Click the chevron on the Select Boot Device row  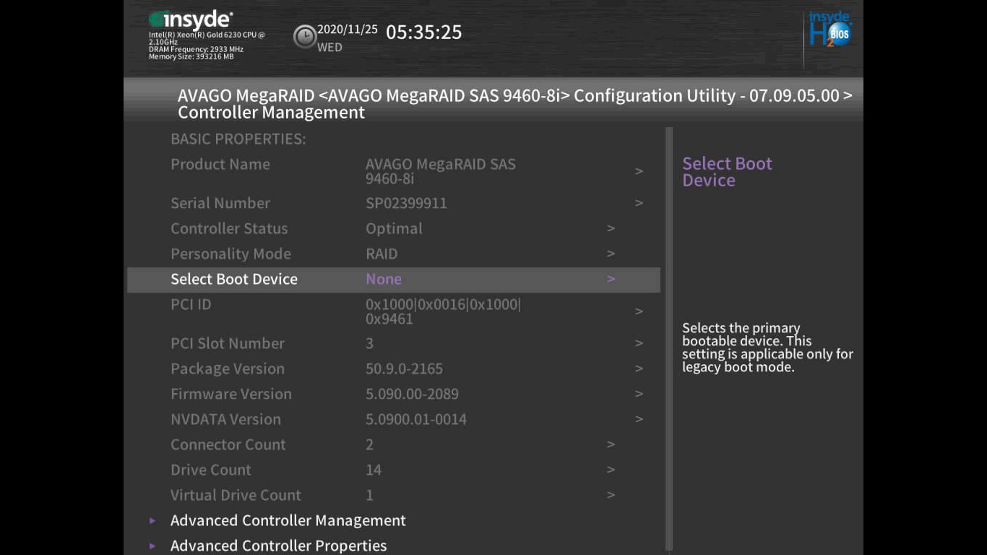tap(611, 279)
